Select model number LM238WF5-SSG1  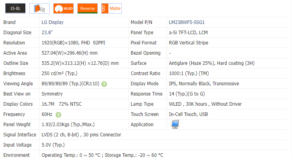coord(187,22)
